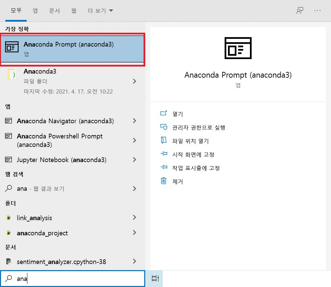
Task: Click 관리자 권한으로 실행
Action: coord(199,128)
